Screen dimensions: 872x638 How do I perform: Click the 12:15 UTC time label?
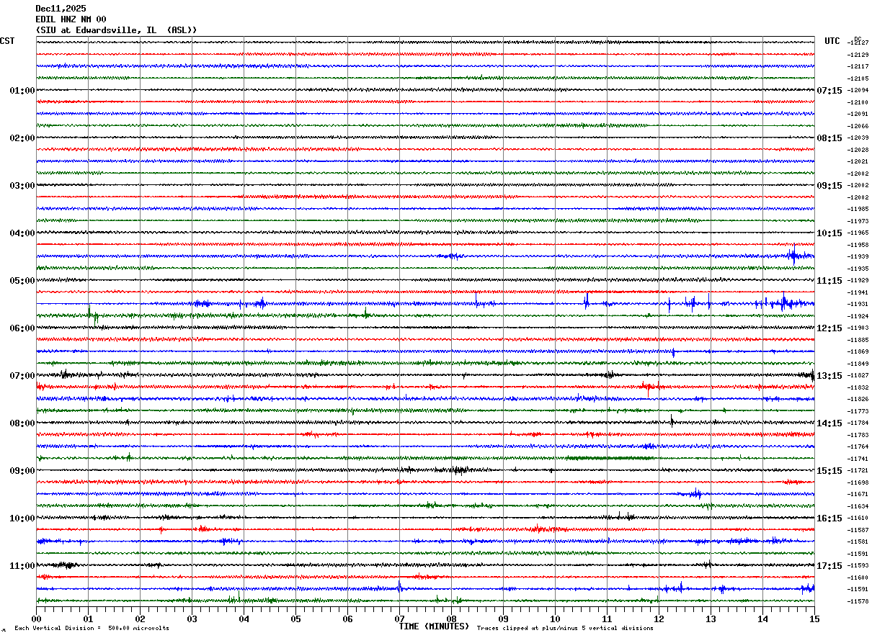(829, 328)
